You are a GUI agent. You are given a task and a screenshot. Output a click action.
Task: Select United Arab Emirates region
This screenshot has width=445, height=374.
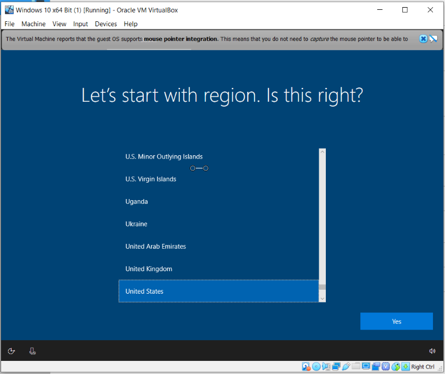coord(219,246)
